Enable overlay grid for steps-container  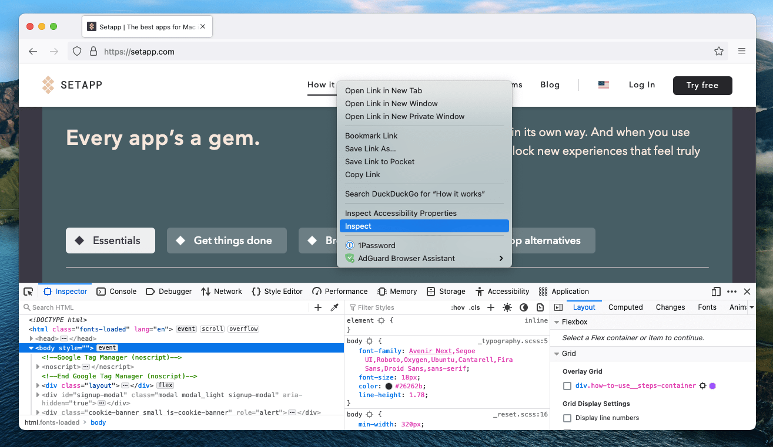pos(567,386)
